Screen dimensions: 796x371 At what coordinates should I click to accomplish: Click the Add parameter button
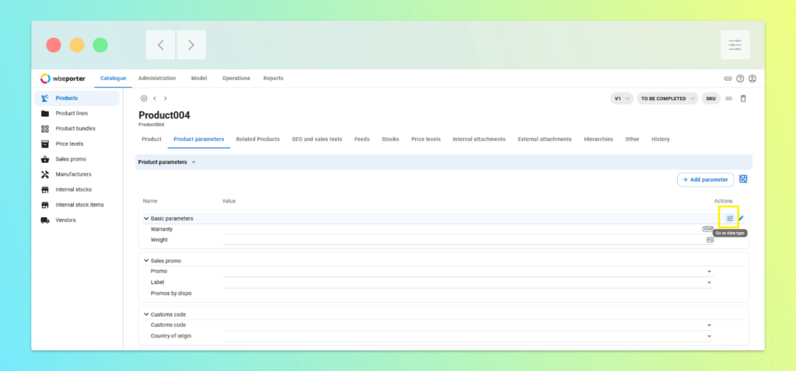pos(706,180)
